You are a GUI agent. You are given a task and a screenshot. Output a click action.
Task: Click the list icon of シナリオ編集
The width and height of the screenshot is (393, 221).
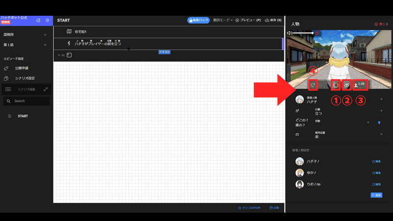(x=8, y=89)
